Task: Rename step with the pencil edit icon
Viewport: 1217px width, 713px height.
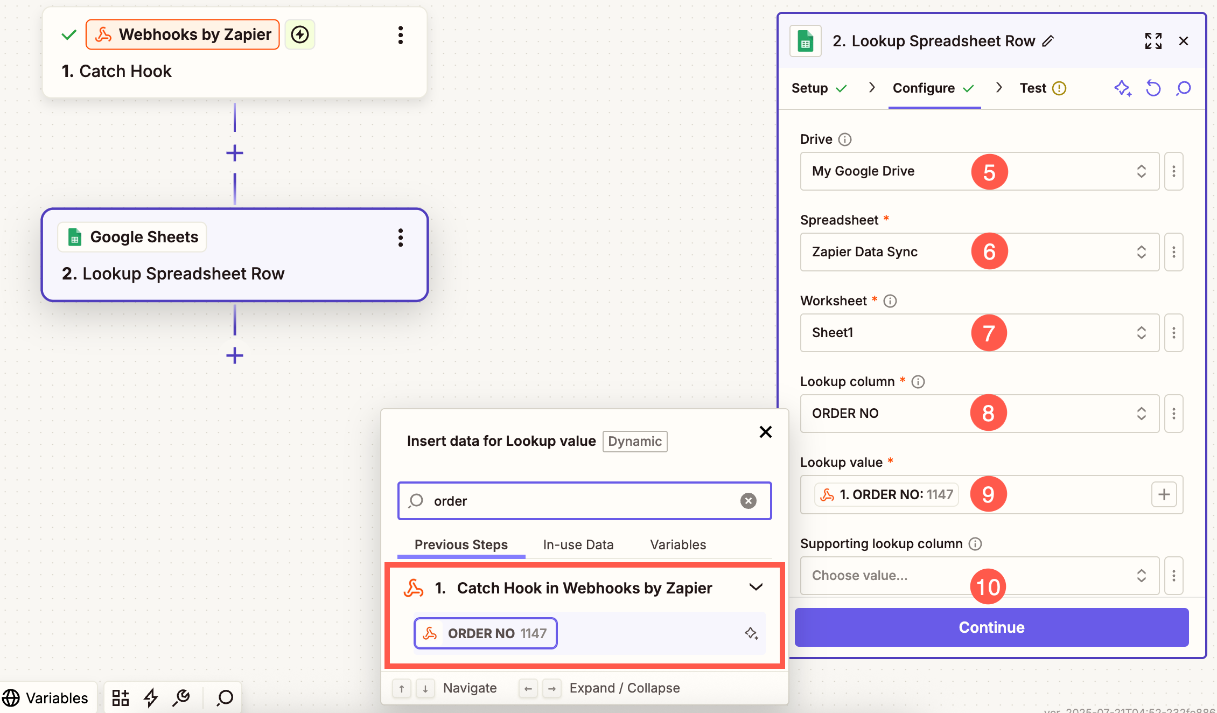Action: (1047, 41)
